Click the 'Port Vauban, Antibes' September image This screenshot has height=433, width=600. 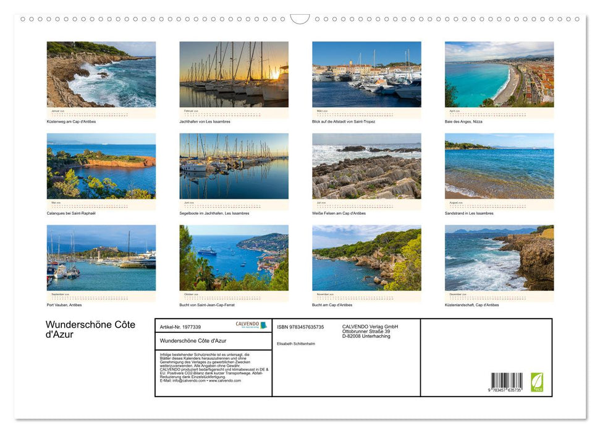click(101, 259)
